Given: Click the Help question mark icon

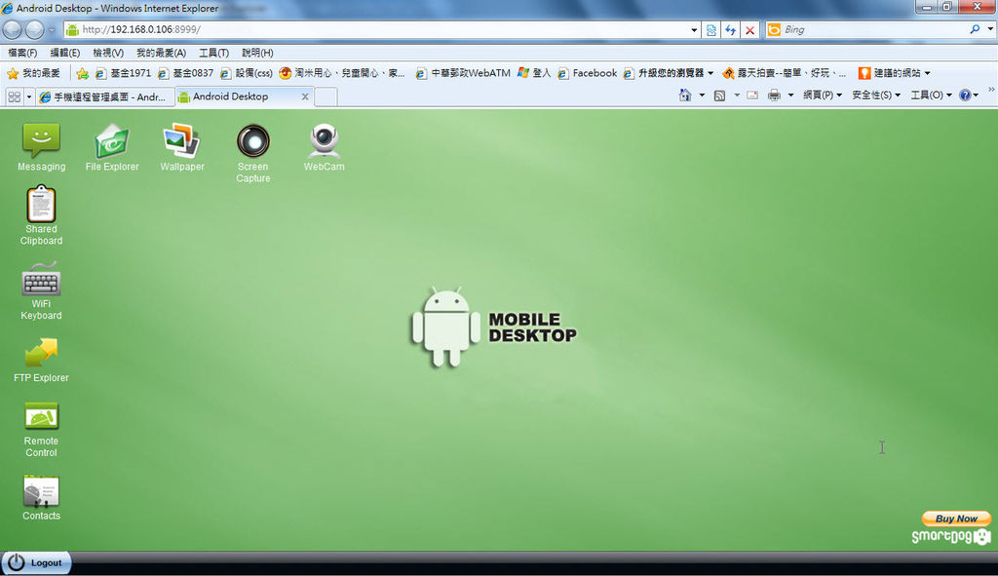Looking at the screenshot, I should click(965, 95).
